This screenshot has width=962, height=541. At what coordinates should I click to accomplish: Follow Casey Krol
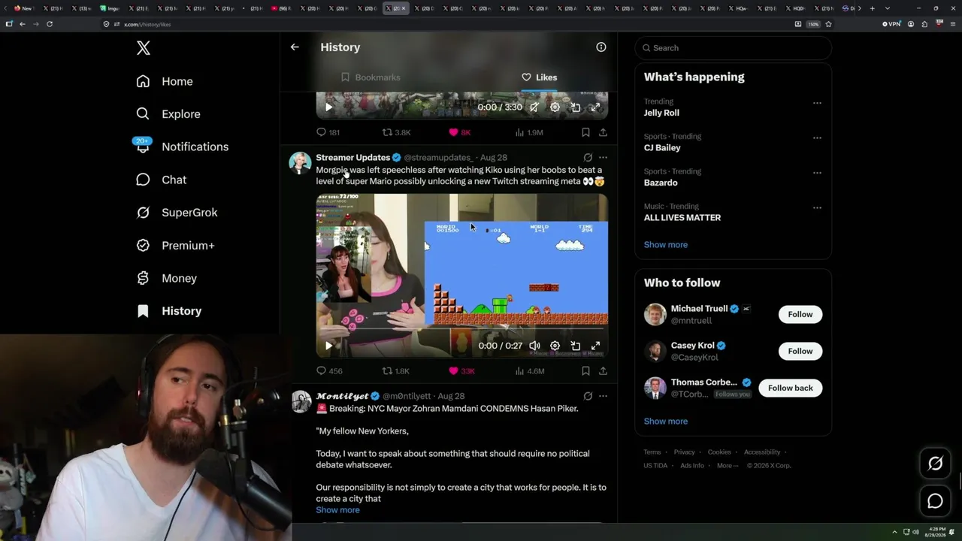point(800,351)
